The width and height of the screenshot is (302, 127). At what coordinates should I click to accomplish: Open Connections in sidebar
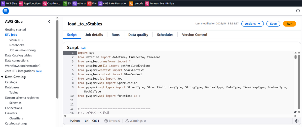pos(14,108)
